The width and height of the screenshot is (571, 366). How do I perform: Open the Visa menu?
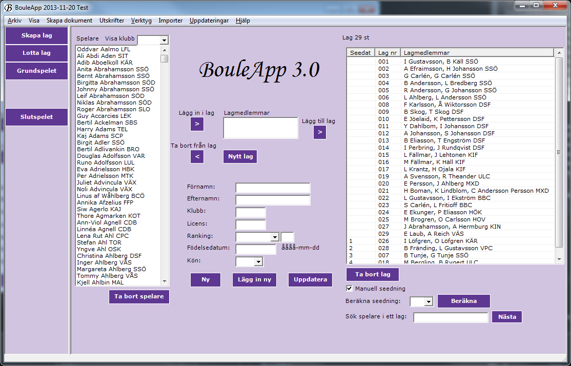click(x=34, y=21)
